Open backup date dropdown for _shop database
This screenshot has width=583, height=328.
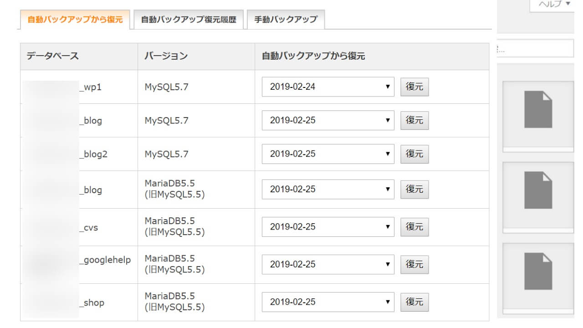coord(327,302)
